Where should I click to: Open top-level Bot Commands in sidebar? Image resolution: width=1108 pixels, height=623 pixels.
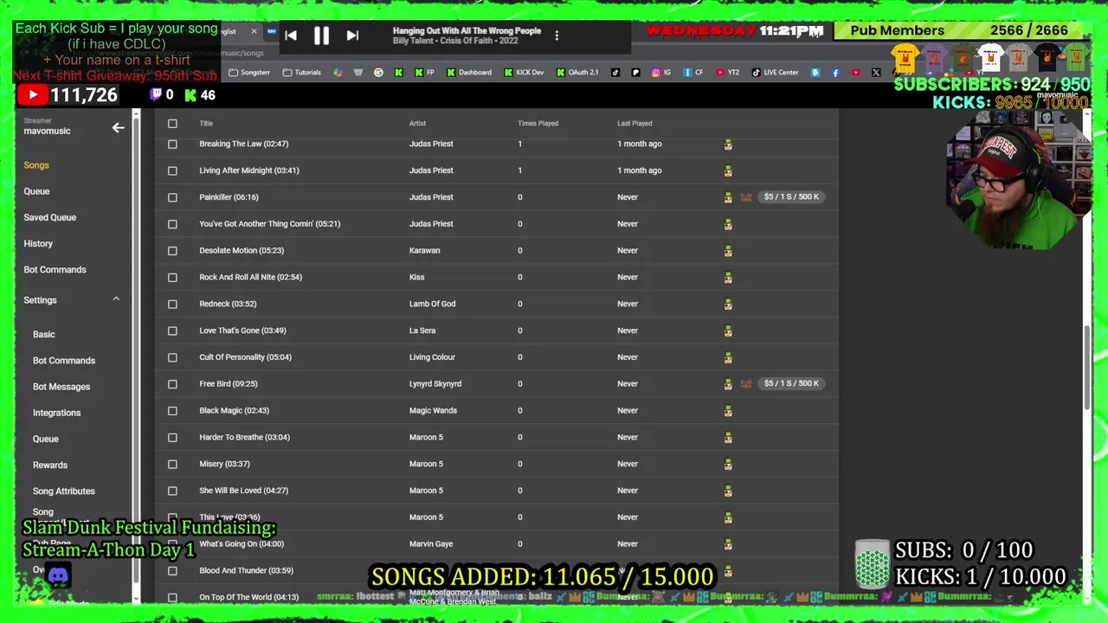tap(55, 269)
